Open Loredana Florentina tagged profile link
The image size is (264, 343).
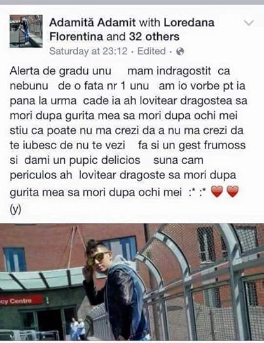click(132, 29)
